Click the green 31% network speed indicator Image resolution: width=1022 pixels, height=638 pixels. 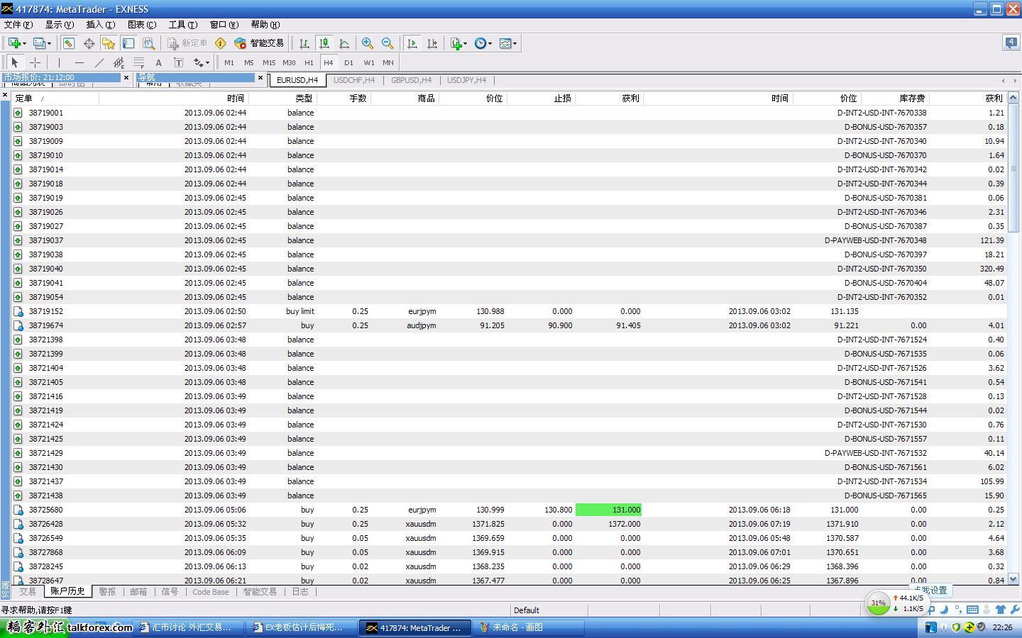(x=878, y=603)
